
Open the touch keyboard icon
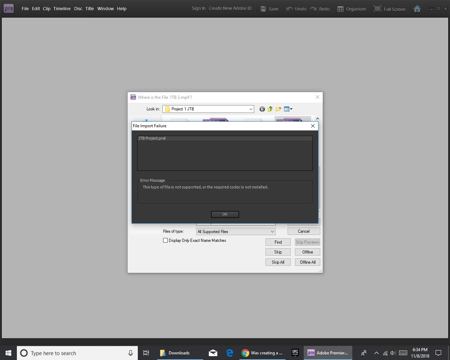403,353
